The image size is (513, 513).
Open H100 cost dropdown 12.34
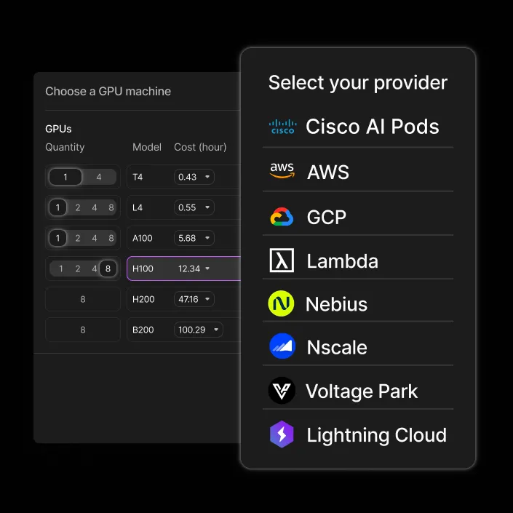tap(194, 269)
